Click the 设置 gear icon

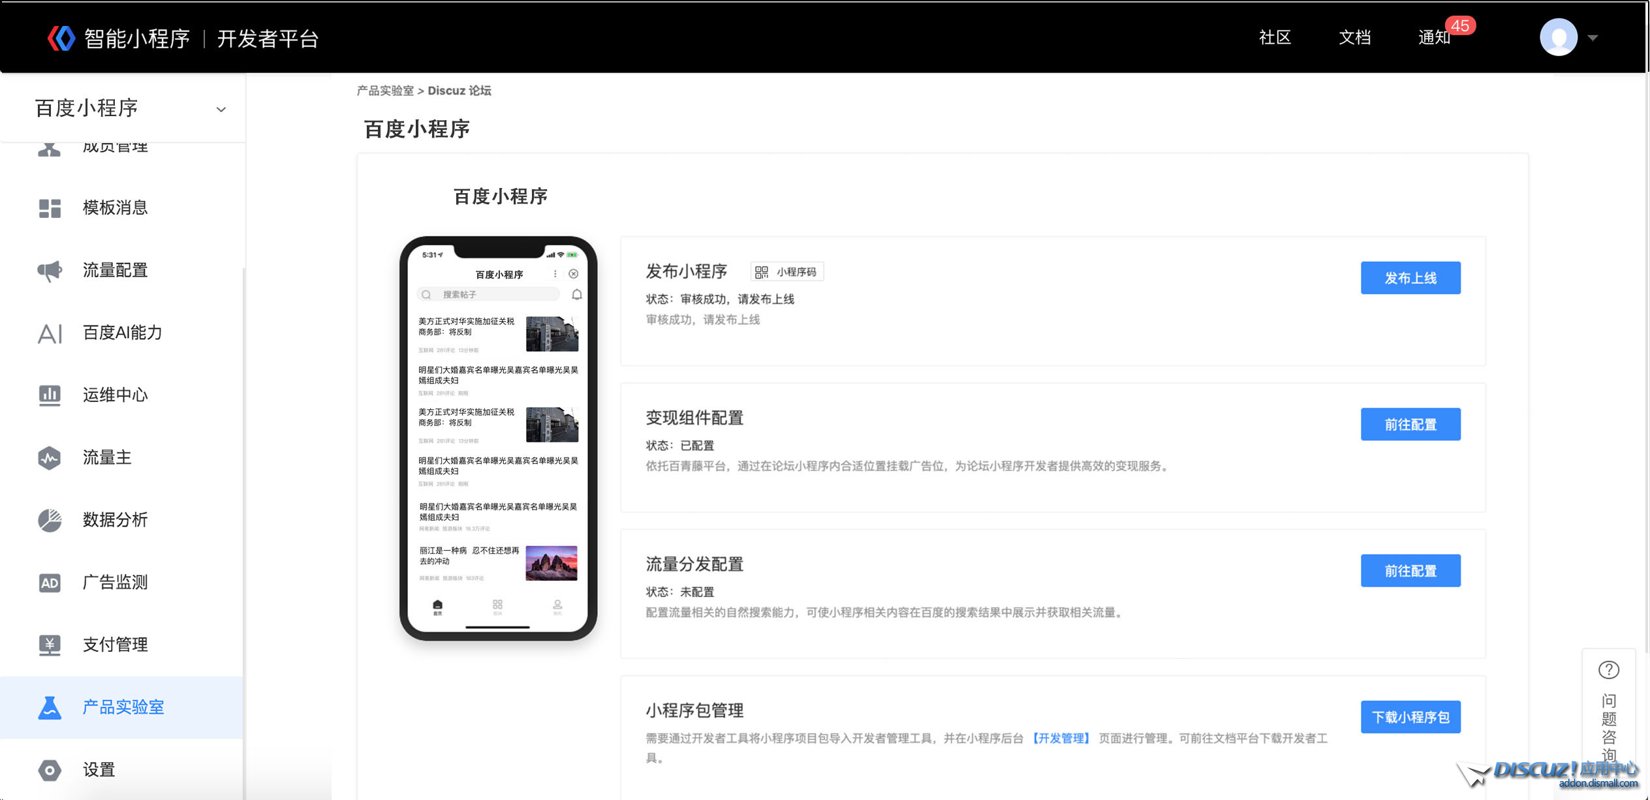click(50, 770)
